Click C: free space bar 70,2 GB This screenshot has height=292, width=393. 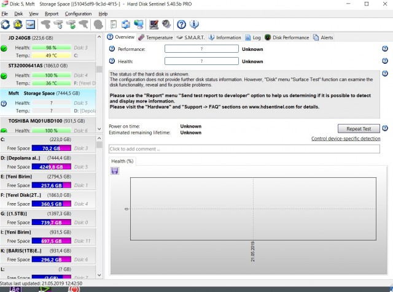coord(52,148)
